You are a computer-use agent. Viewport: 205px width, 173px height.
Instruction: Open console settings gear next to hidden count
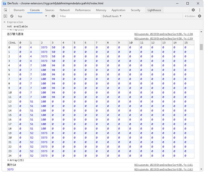click(x=200, y=16)
